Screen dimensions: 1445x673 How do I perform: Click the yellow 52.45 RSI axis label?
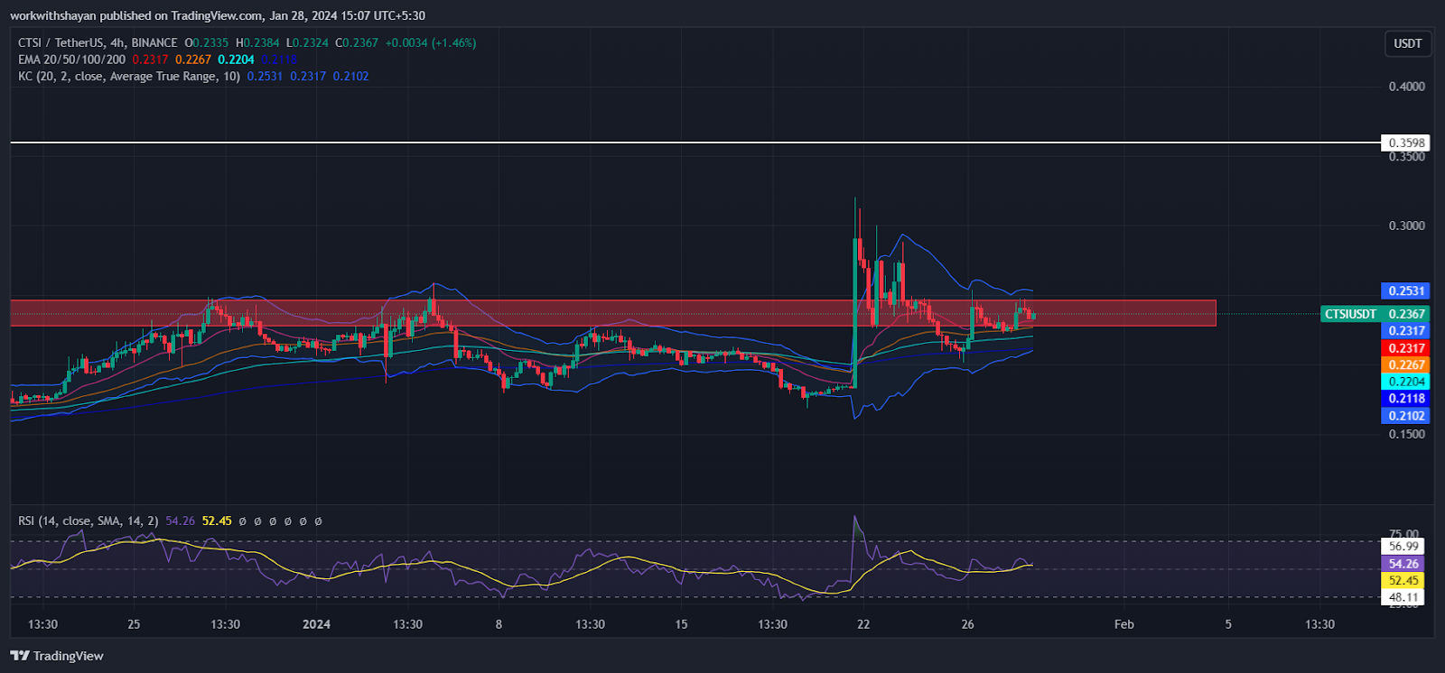[x=1403, y=580]
